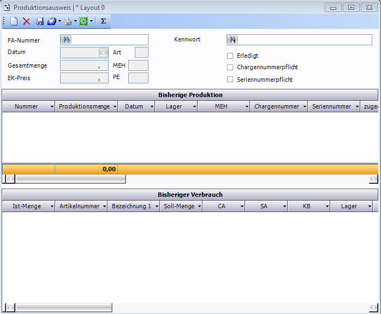Open dropdown arrow next to printer icon
This screenshot has height=314, width=381.
click(x=75, y=21)
